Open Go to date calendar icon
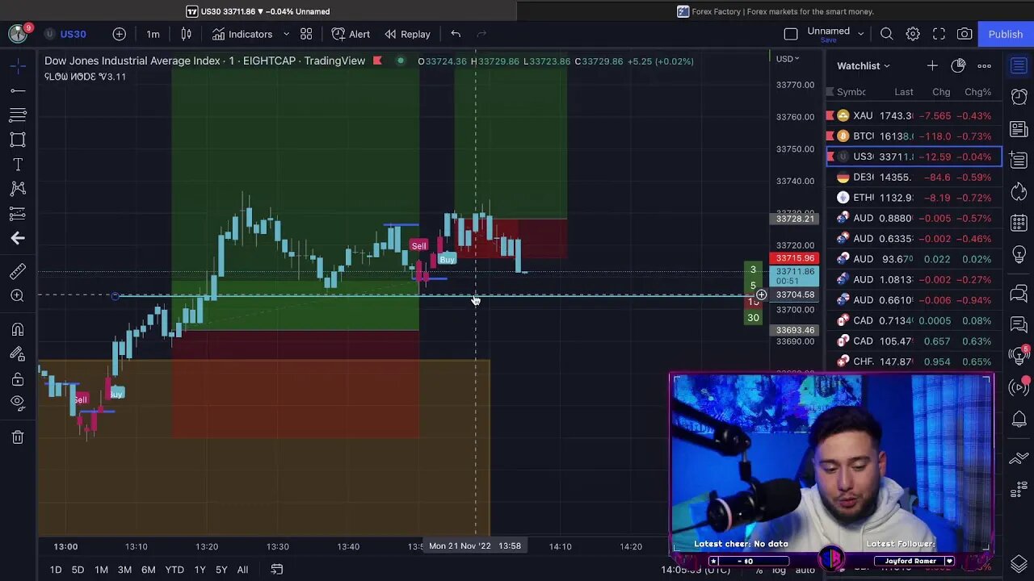This screenshot has width=1034, height=581. coord(276,570)
